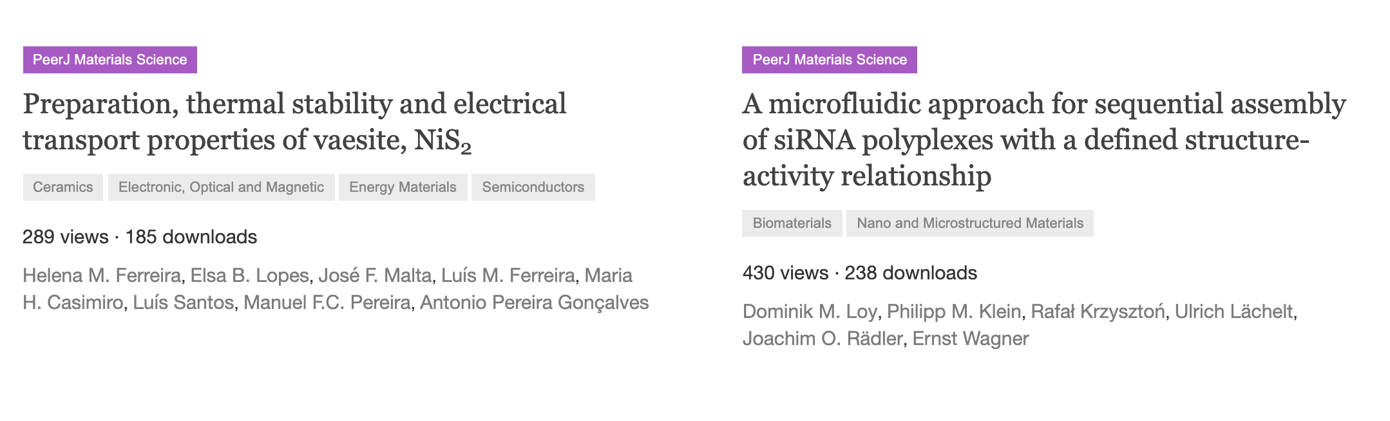The height and width of the screenshot is (421, 1390).
Task: Select the Energy Materials tag
Action: (x=403, y=187)
